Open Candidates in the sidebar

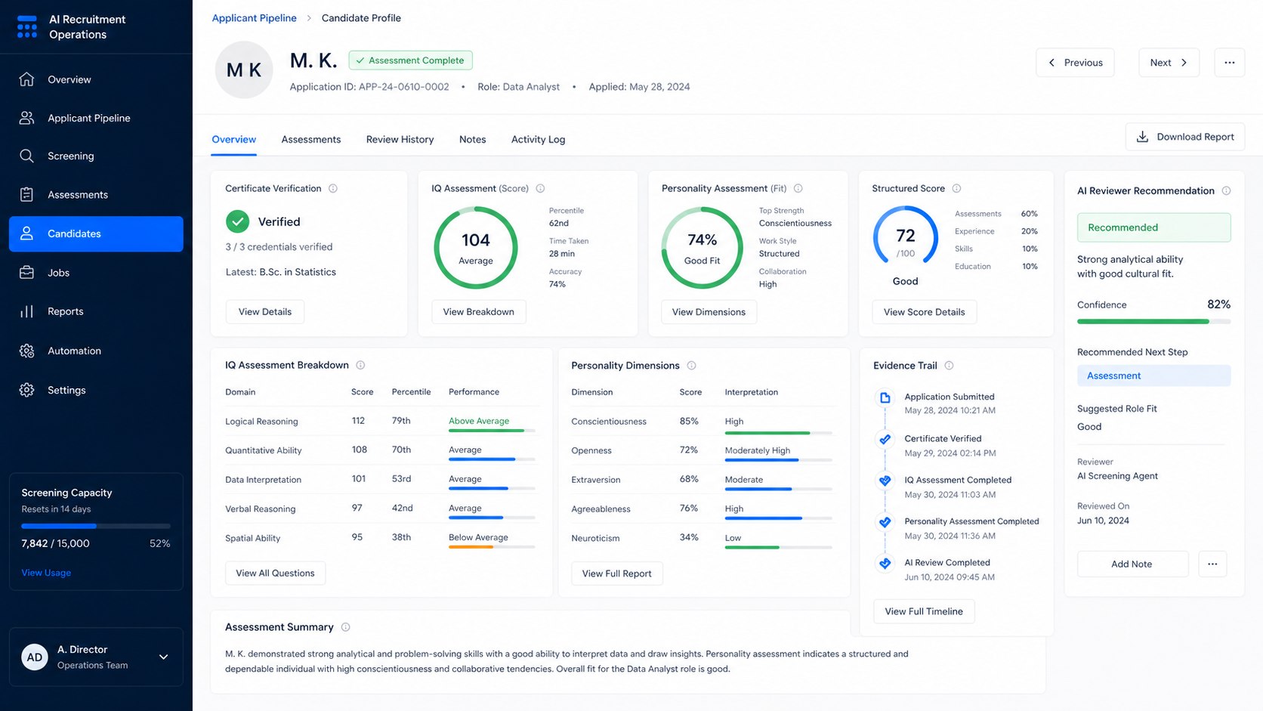click(96, 233)
